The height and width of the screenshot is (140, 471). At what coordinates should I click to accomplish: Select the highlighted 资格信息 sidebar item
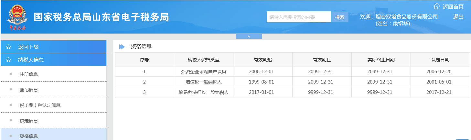(29, 136)
